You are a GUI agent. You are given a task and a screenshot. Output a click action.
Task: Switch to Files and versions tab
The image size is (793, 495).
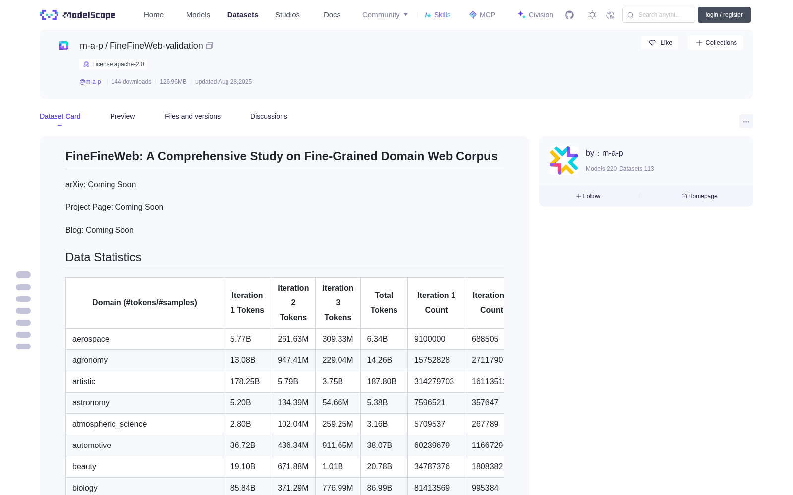pos(192,116)
